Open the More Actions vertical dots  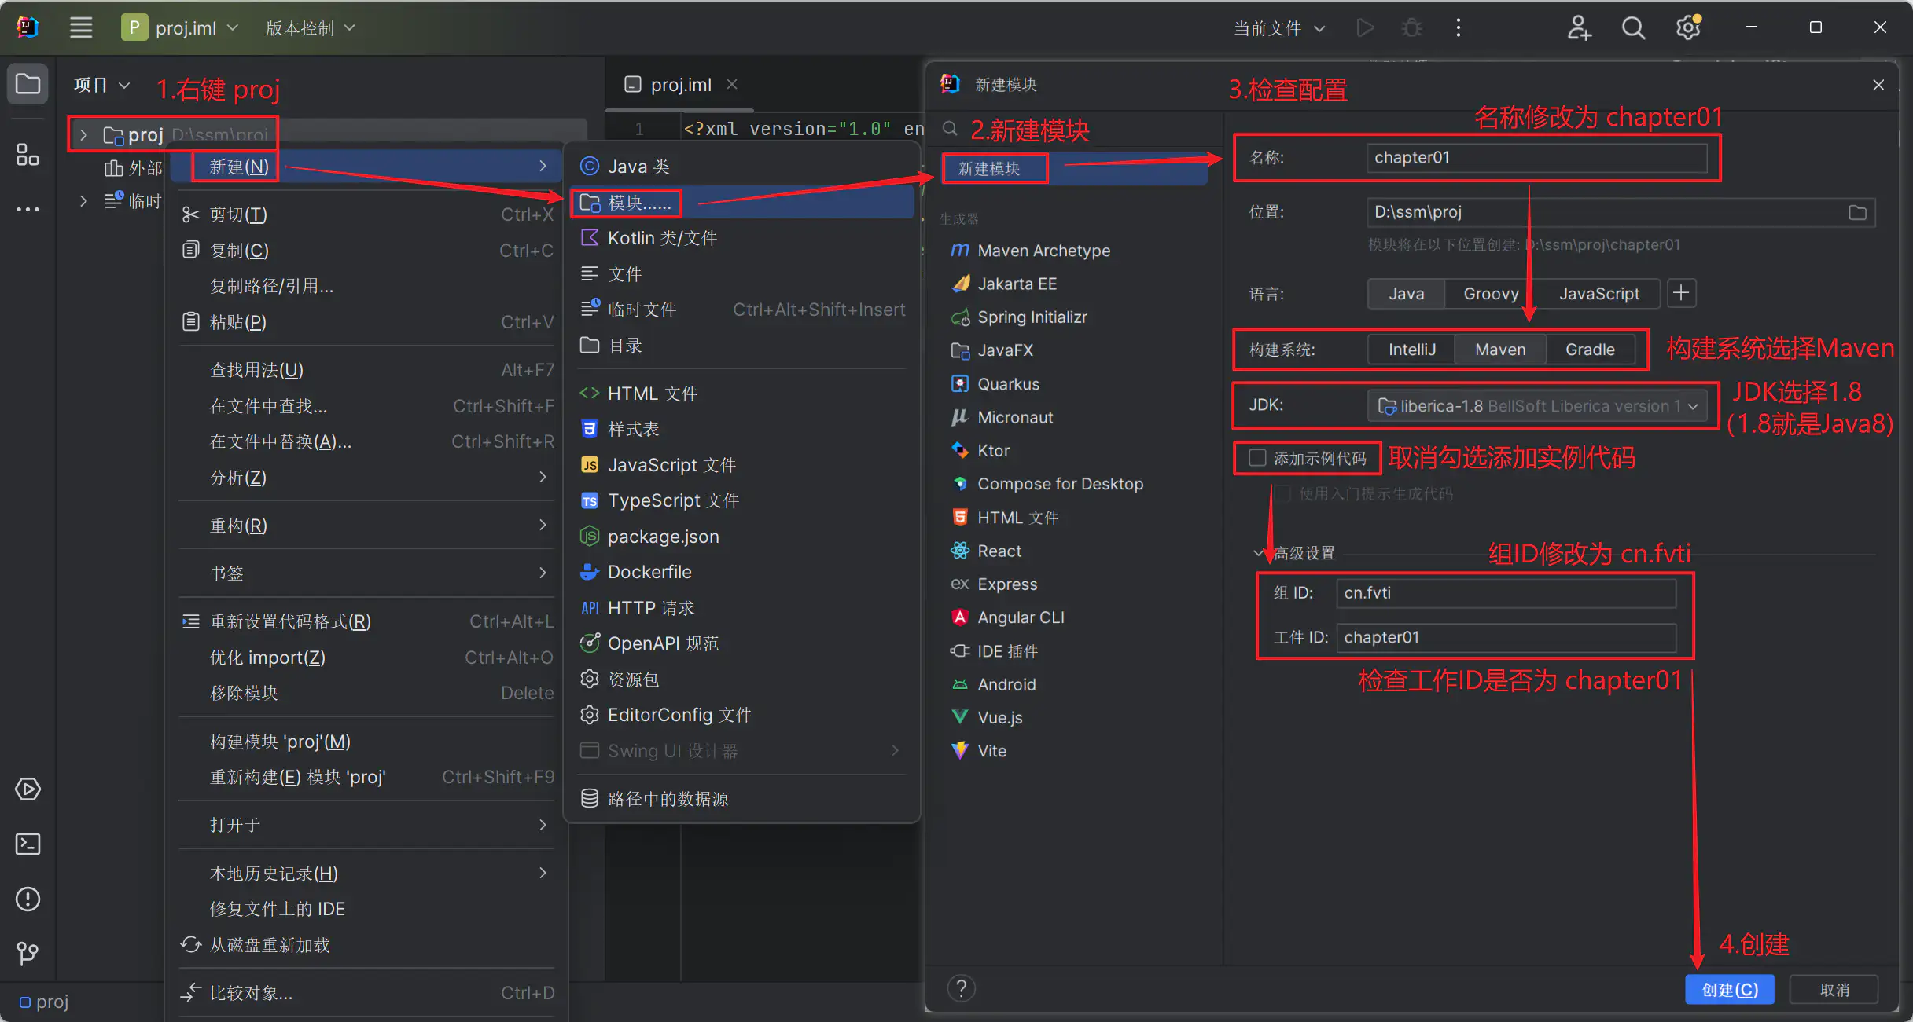pyautogui.click(x=1459, y=27)
